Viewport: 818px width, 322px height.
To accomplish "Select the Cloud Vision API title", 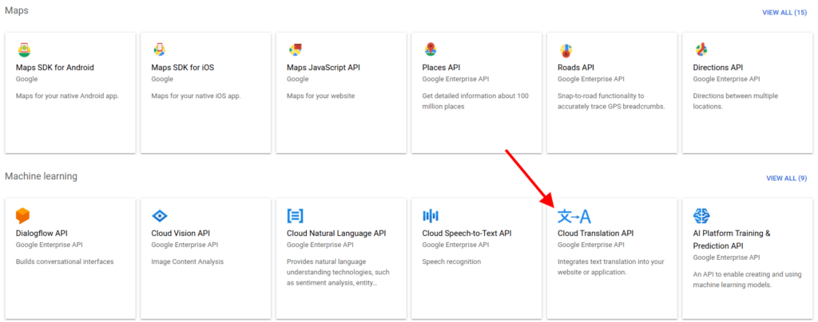I will [x=181, y=233].
